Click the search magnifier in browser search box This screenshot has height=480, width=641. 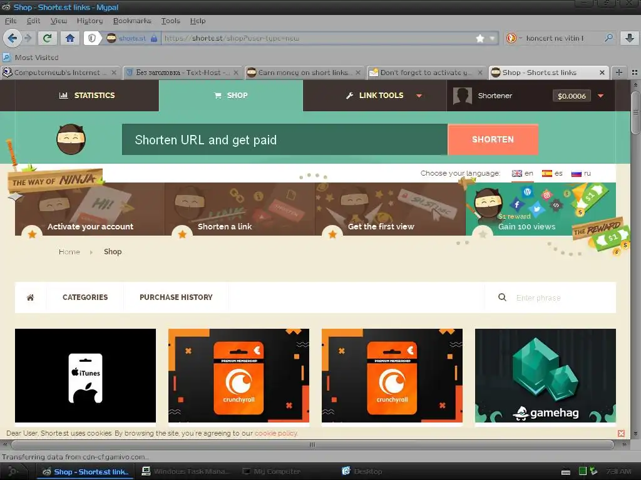pos(608,38)
